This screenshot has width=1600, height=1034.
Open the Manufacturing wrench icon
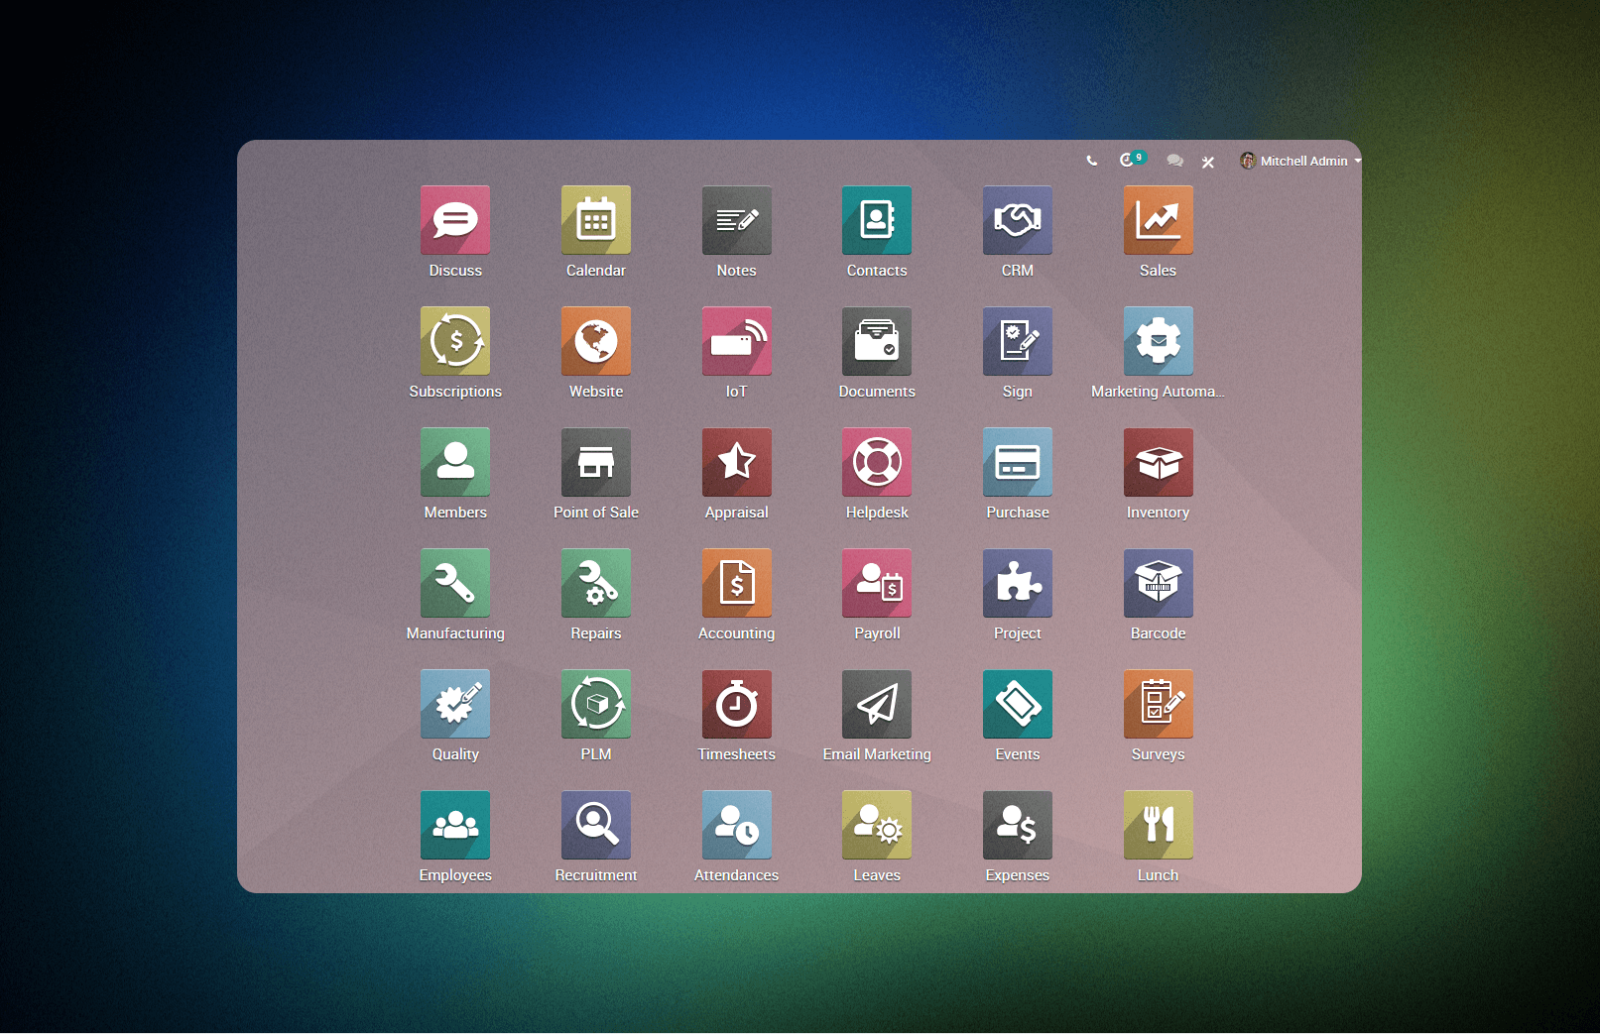[455, 583]
